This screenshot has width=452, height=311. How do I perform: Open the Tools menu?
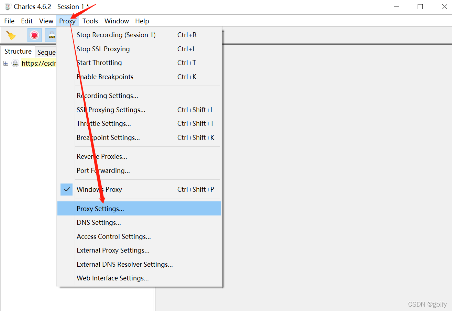(x=90, y=21)
